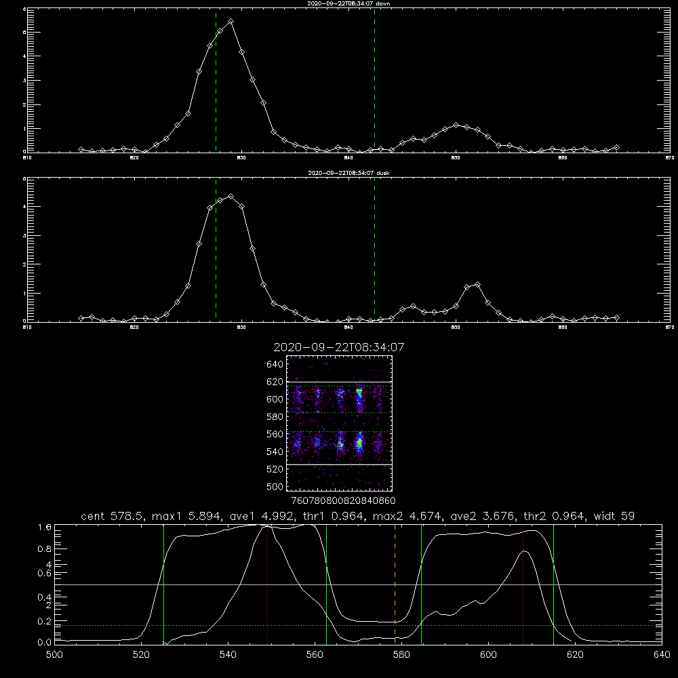Select the "widt 59" value
678x678 pixels.
[x=614, y=516]
